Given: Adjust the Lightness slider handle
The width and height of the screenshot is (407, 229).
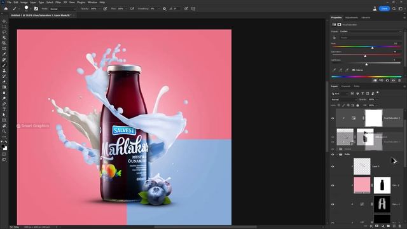Looking at the screenshot, I should (x=366, y=64).
